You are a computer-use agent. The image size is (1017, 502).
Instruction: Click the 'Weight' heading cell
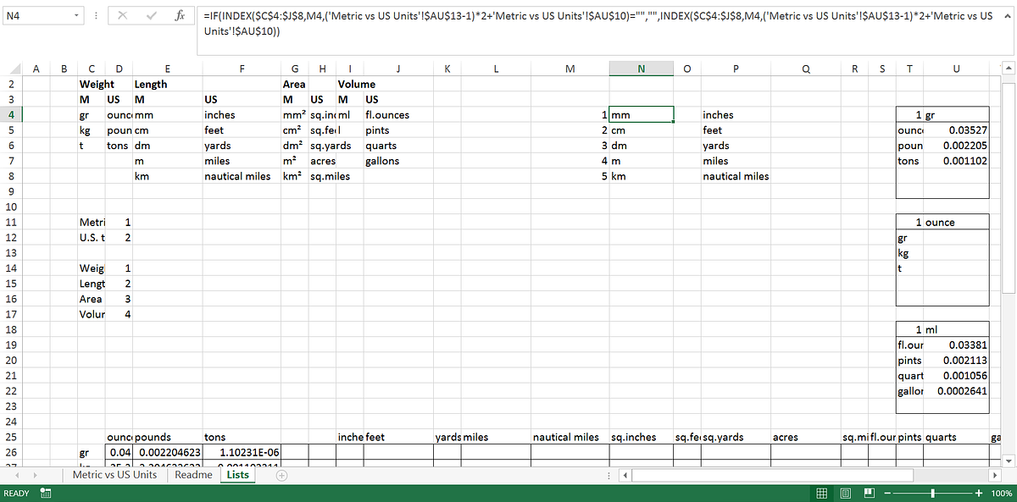click(x=97, y=84)
